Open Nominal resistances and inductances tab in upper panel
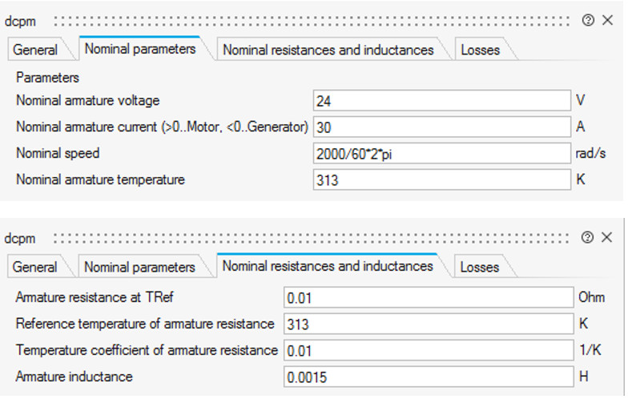Viewport: 628px width, 399px height. (x=328, y=50)
